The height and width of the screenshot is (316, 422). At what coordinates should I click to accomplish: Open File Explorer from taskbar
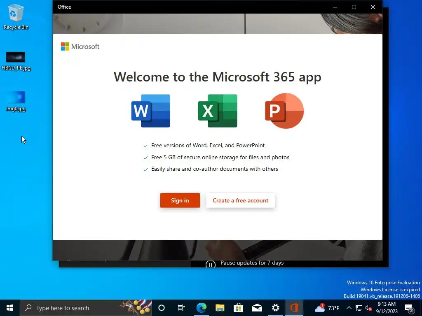(x=220, y=308)
